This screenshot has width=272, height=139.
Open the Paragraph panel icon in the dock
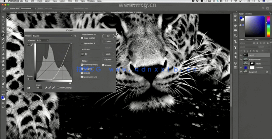[236, 57]
